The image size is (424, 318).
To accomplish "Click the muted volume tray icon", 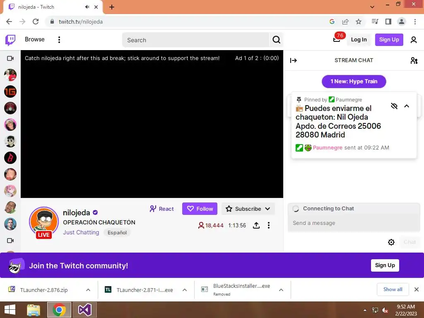I will (385, 310).
